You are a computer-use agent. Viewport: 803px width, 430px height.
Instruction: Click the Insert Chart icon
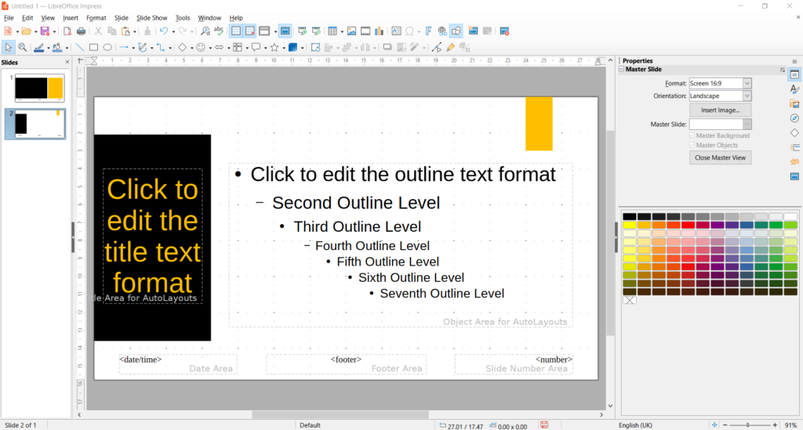380,31
